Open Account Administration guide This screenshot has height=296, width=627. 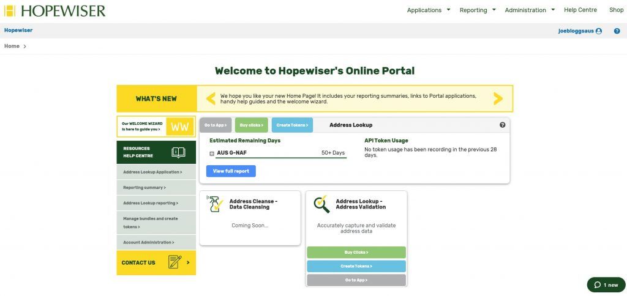[x=156, y=242]
